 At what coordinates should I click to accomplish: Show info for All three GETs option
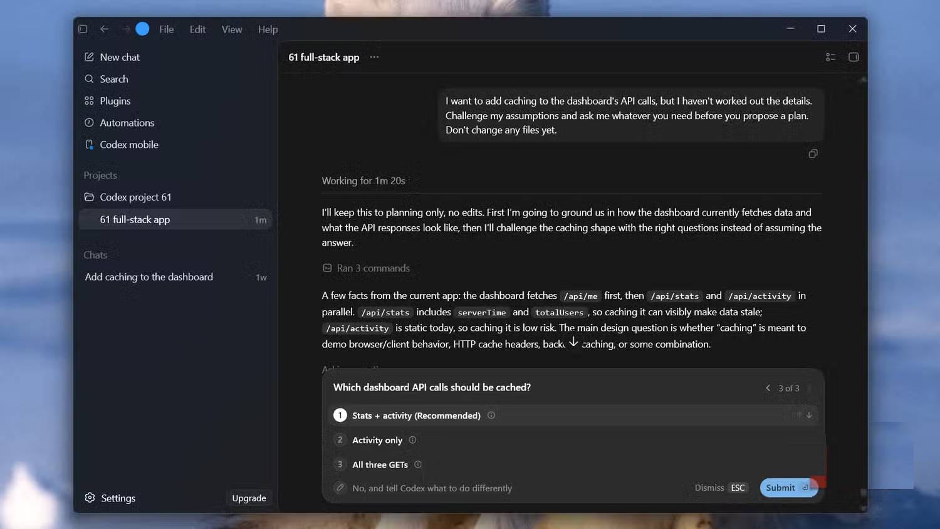point(418,464)
